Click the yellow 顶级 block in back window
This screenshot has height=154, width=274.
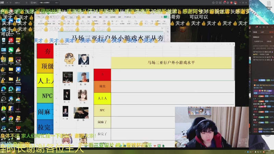(45, 66)
